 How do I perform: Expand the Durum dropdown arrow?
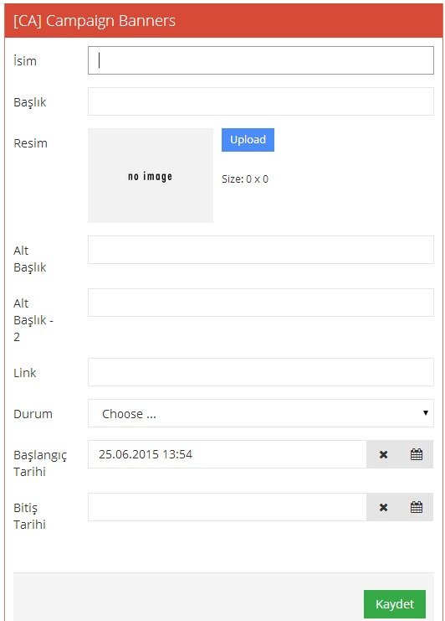425,413
